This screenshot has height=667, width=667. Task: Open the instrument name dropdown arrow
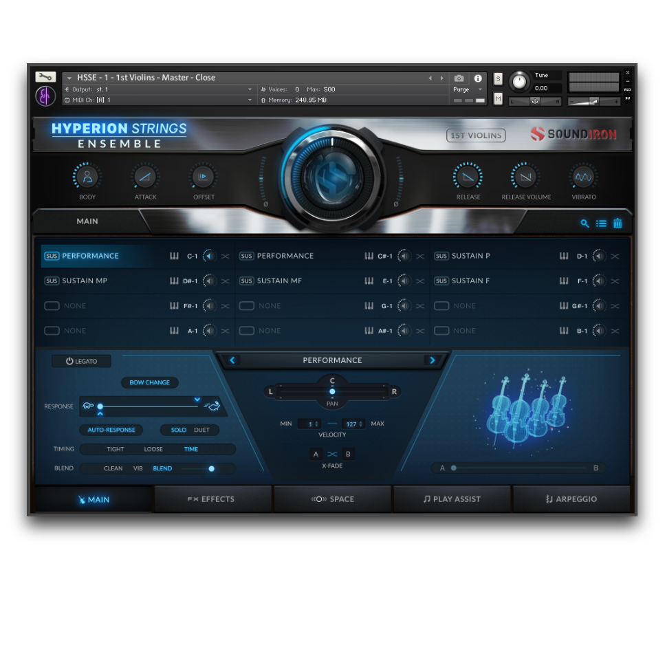coord(69,78)
